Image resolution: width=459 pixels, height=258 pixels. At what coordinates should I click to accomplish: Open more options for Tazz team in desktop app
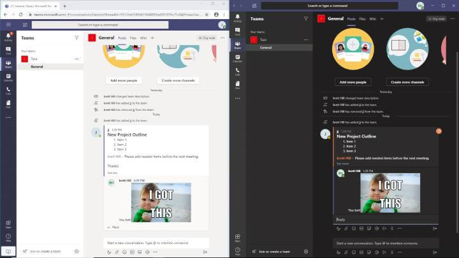tap(306, 39)
